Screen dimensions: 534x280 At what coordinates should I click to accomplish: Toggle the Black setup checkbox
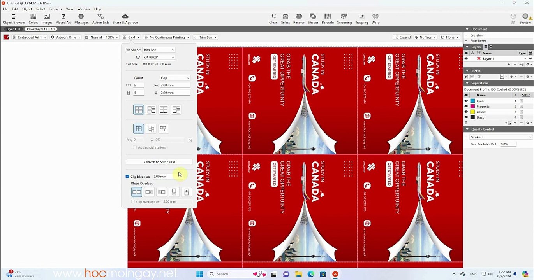[521, 117]
